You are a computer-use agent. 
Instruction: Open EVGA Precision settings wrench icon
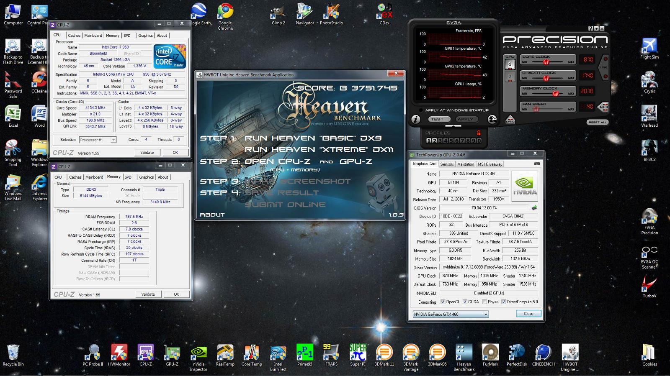[x=492, y=119]
